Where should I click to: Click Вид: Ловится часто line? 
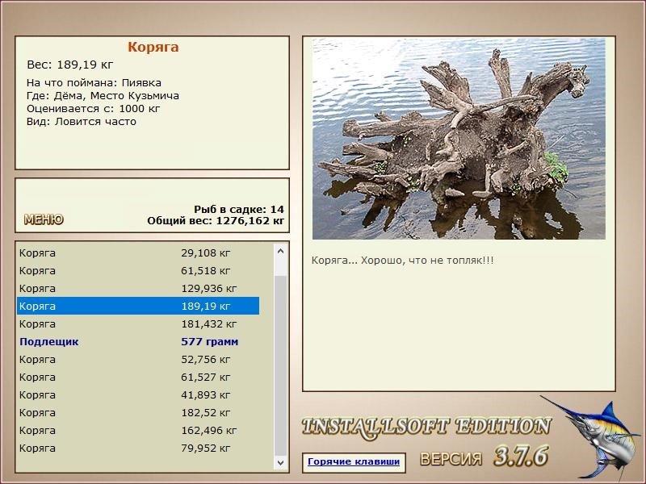coord(82,122)
